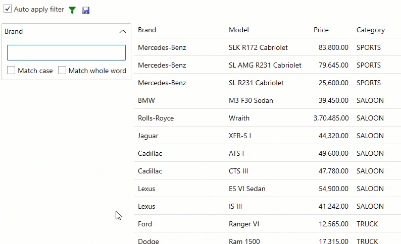Select the Ranger VI model cell
The height and width of the screenshot is (244, 401).
(244, 224)
